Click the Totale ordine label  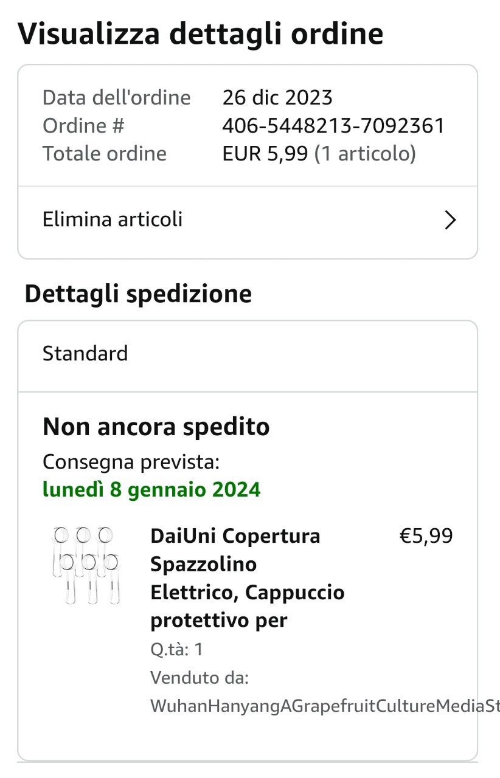(x=105, y=154)
